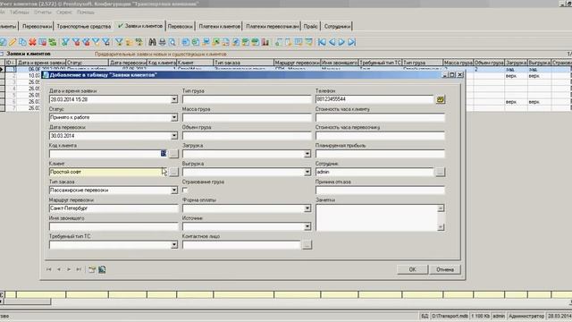The width and height of the screenshot is (572, 322).
Task: Click Заметки scrollbar up arrow
Action: coord(441,208)
